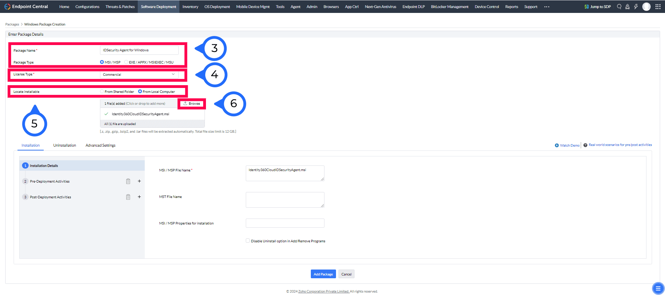The image size is (665, 295).
Task: Click the green check beside the uploaded MSI
Action: (x=106, y=114)
